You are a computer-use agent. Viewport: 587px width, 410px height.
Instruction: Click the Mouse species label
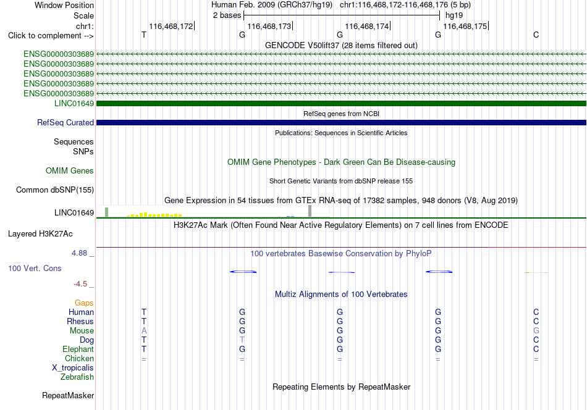click(x=82, y=331)
